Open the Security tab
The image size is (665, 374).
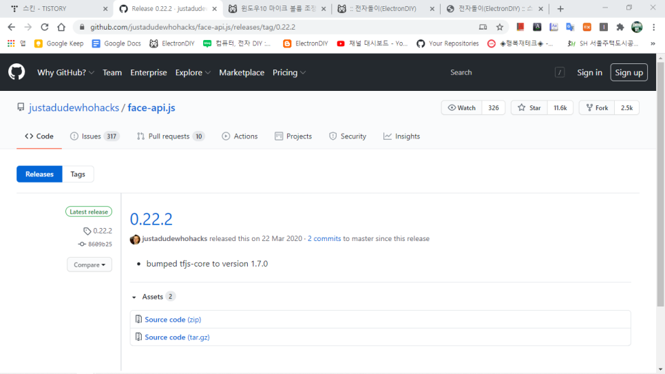tap(348, 136)
